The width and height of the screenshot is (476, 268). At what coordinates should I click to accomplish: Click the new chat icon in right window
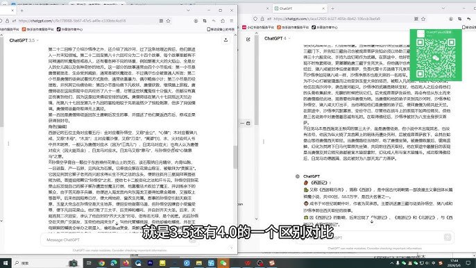[x=248, y=39]
